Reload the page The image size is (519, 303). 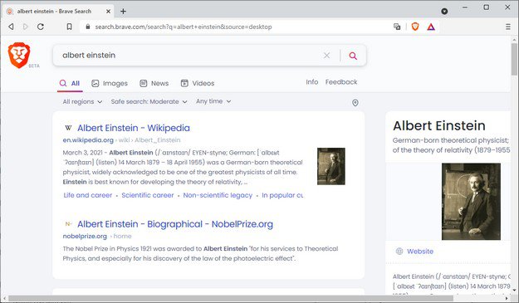point(41,27)
